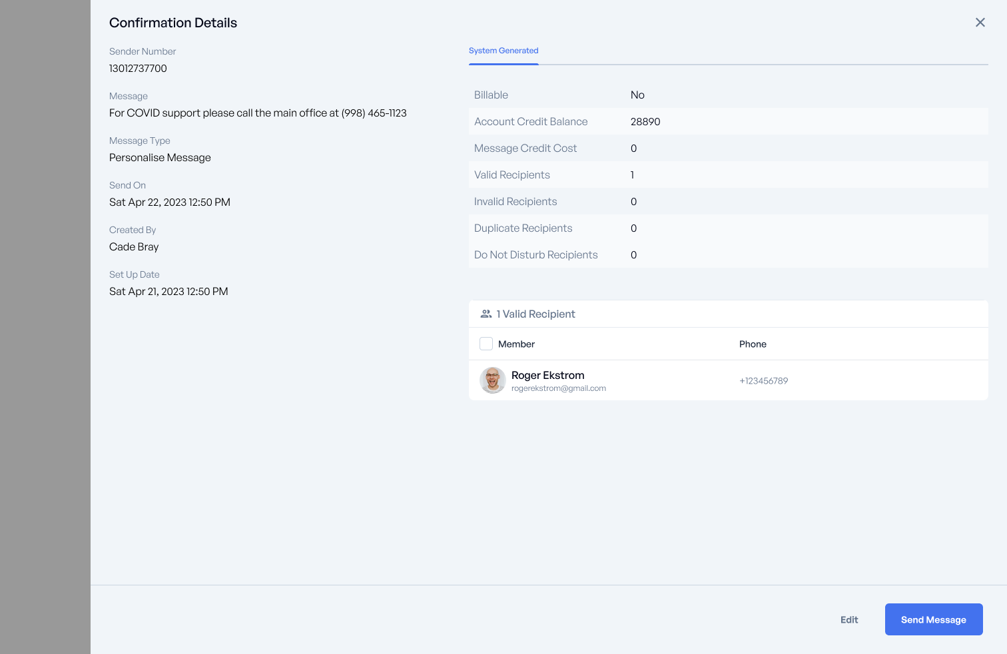Click the Edit button

coord(849,619)
